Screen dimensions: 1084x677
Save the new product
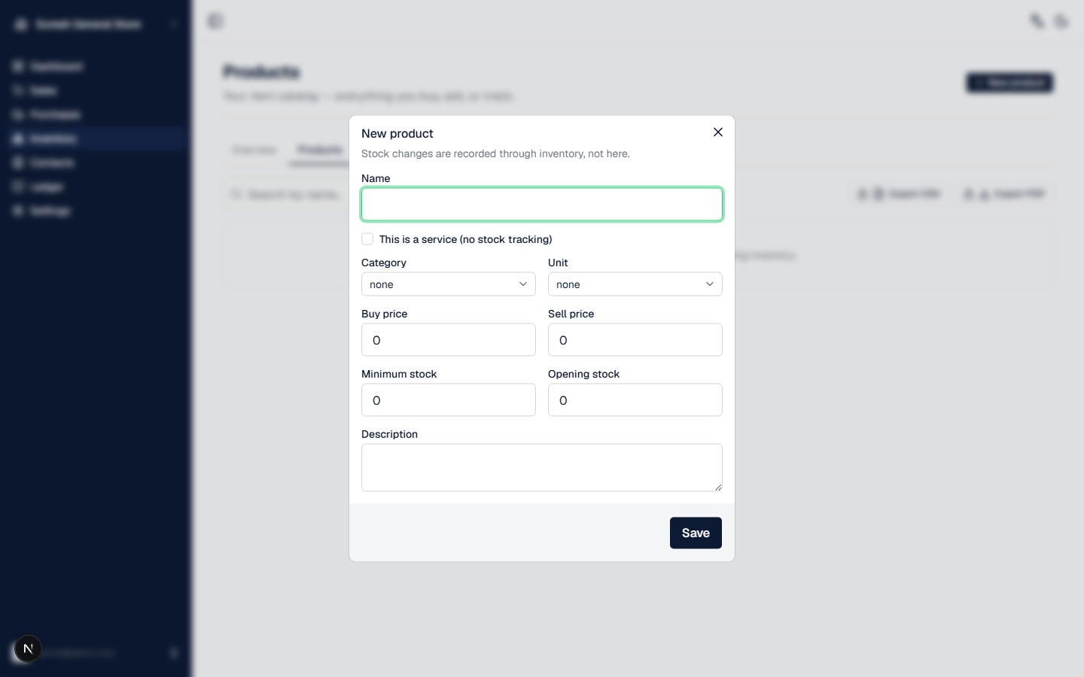coord(696,533)
